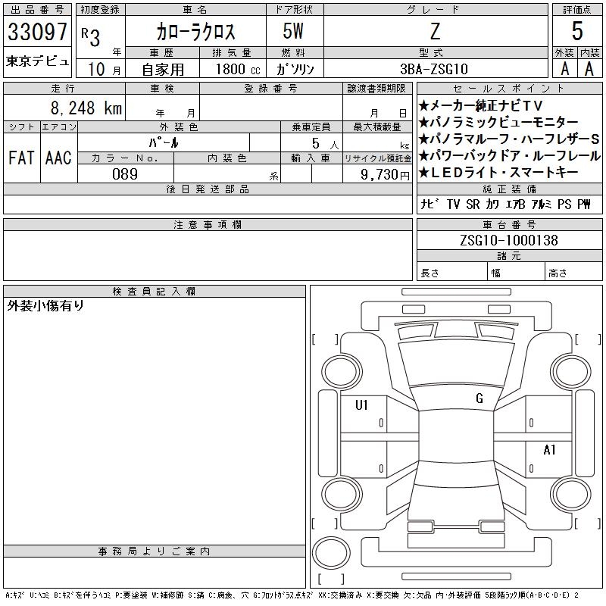The width and height of the screenshot is (606, 606).
Task: Click inspector note 外装小傷有り
Action: pyautogui.click(x=45, y=306)
